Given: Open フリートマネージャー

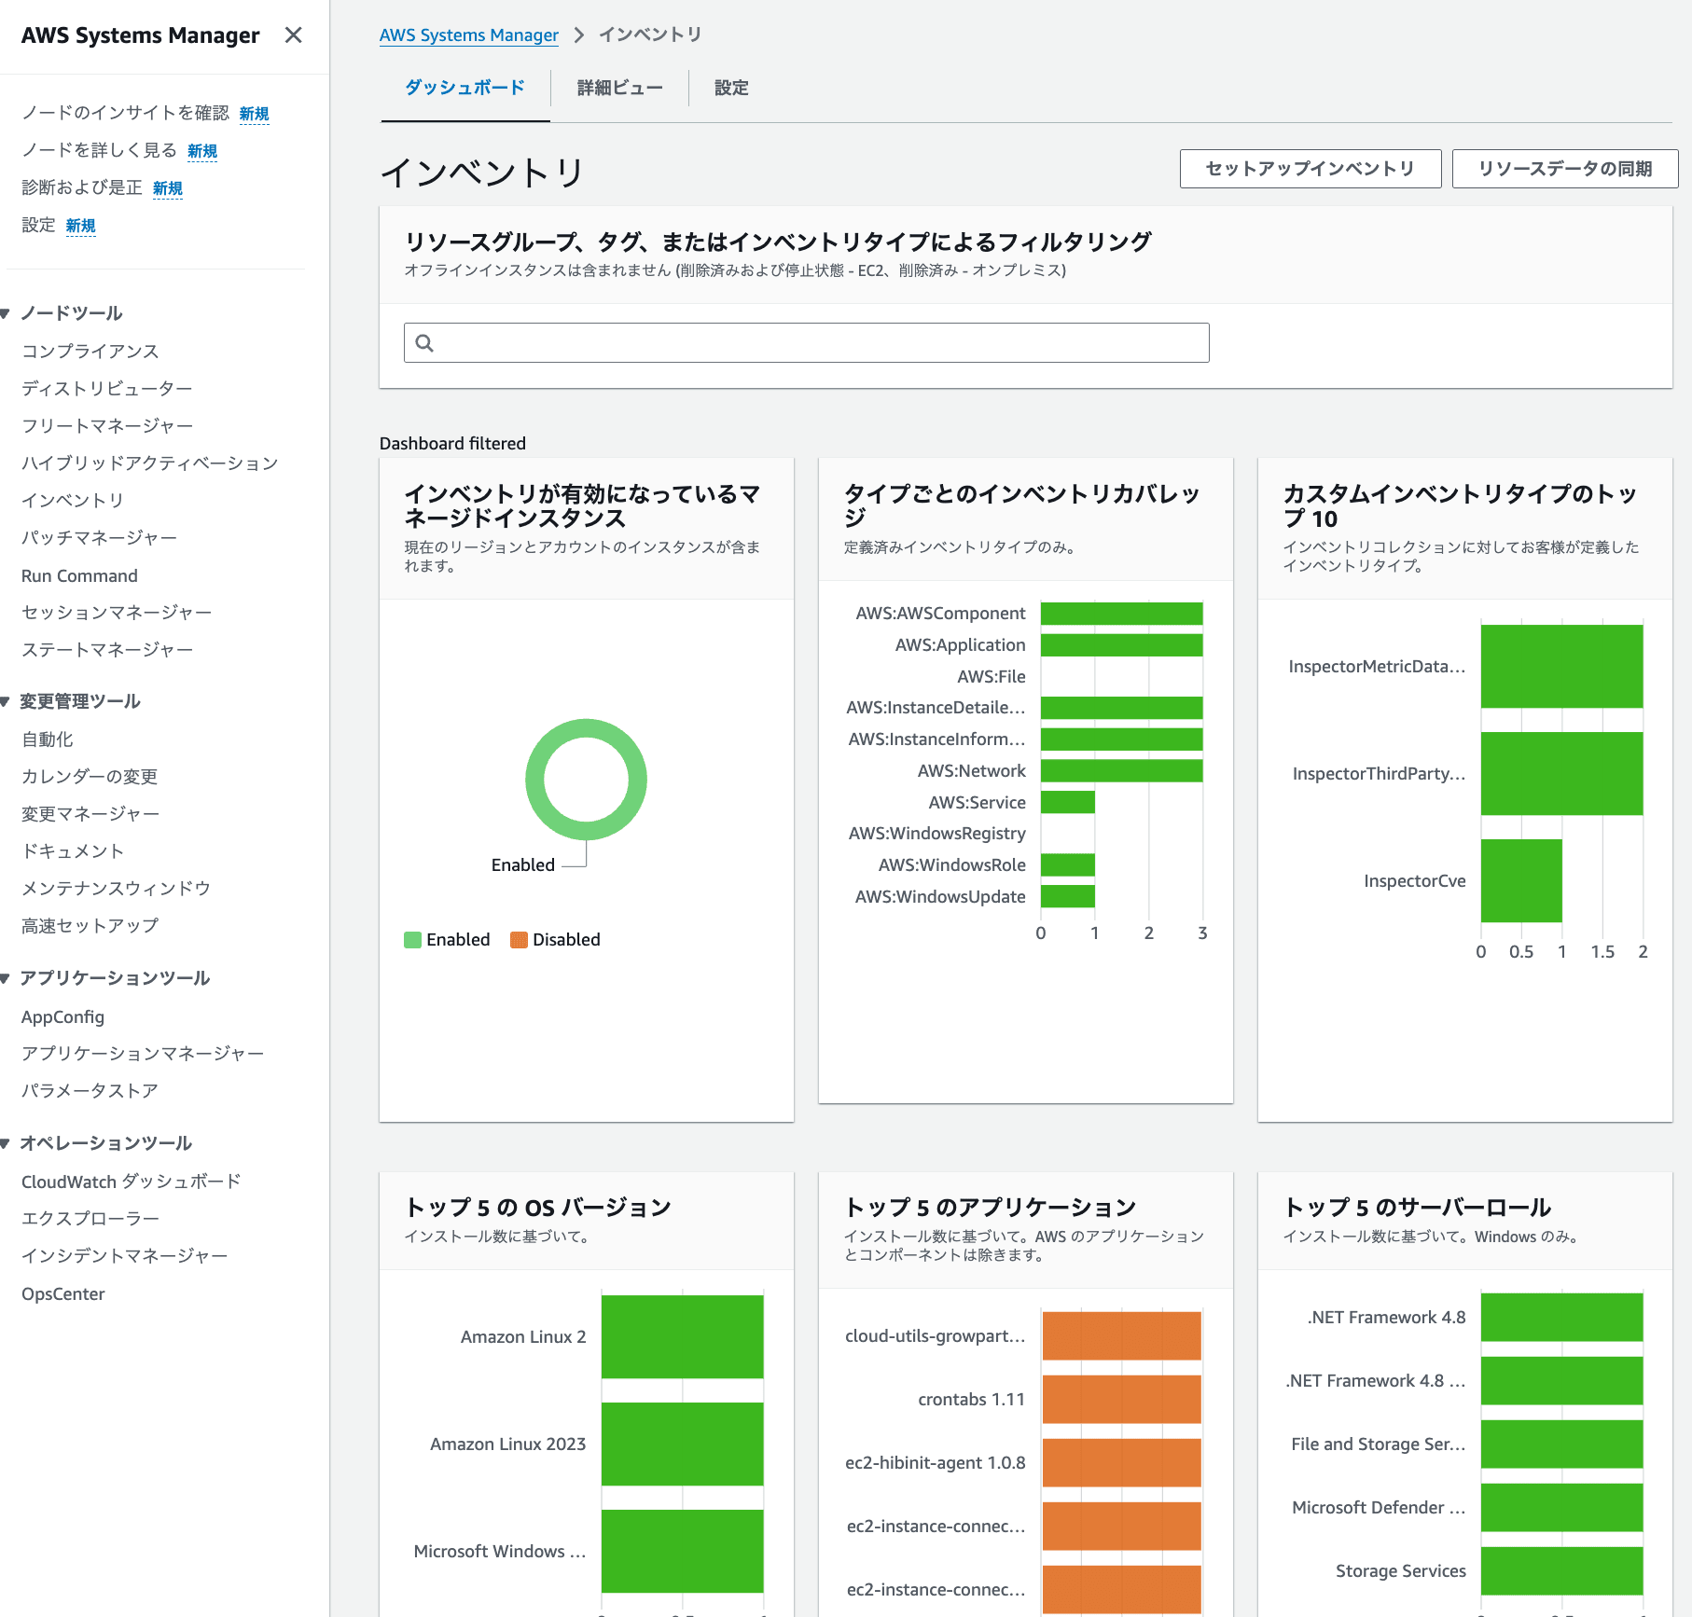Looking at the screenshot, I should pos(107,425).
